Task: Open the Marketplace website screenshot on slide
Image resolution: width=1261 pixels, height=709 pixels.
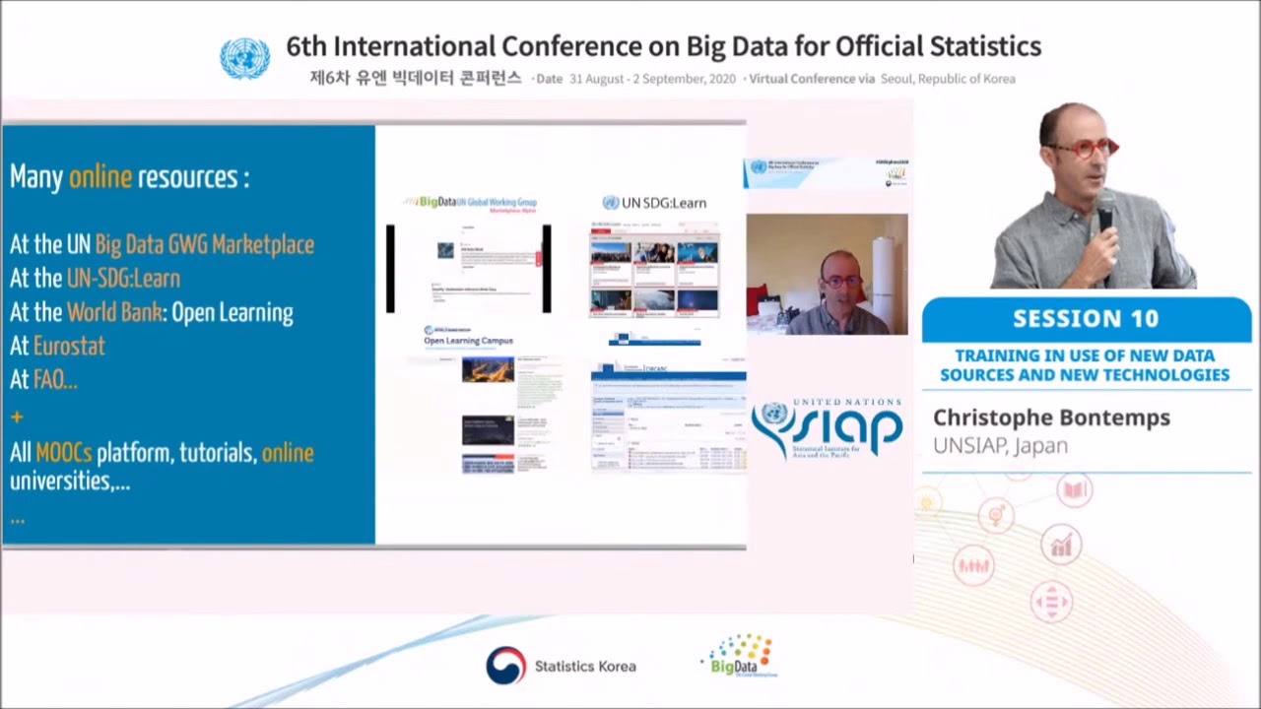Action: pyautogui.click(x=469, y=269)
